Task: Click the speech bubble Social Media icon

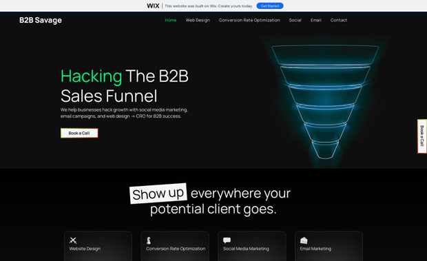Action: click(227, 240)
